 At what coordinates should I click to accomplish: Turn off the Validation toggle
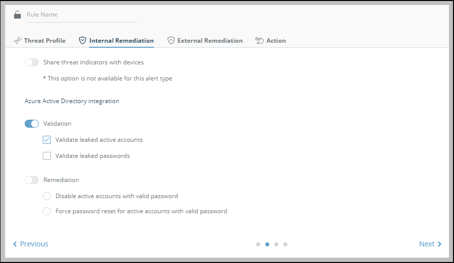click(x=32, y=124)
